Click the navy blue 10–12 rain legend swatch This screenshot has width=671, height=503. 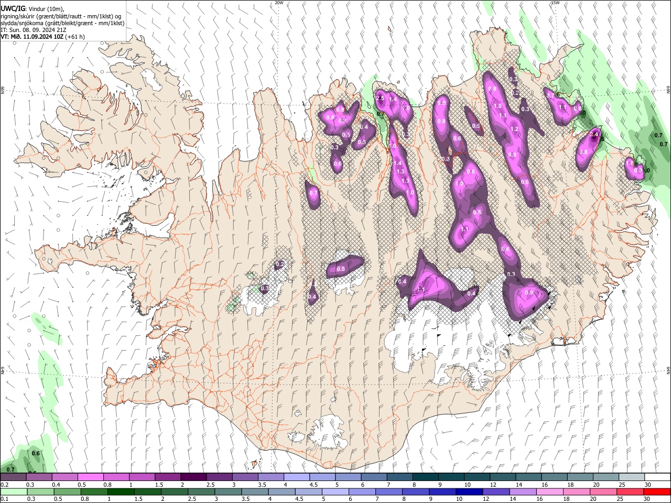click(x=469, y=491)
